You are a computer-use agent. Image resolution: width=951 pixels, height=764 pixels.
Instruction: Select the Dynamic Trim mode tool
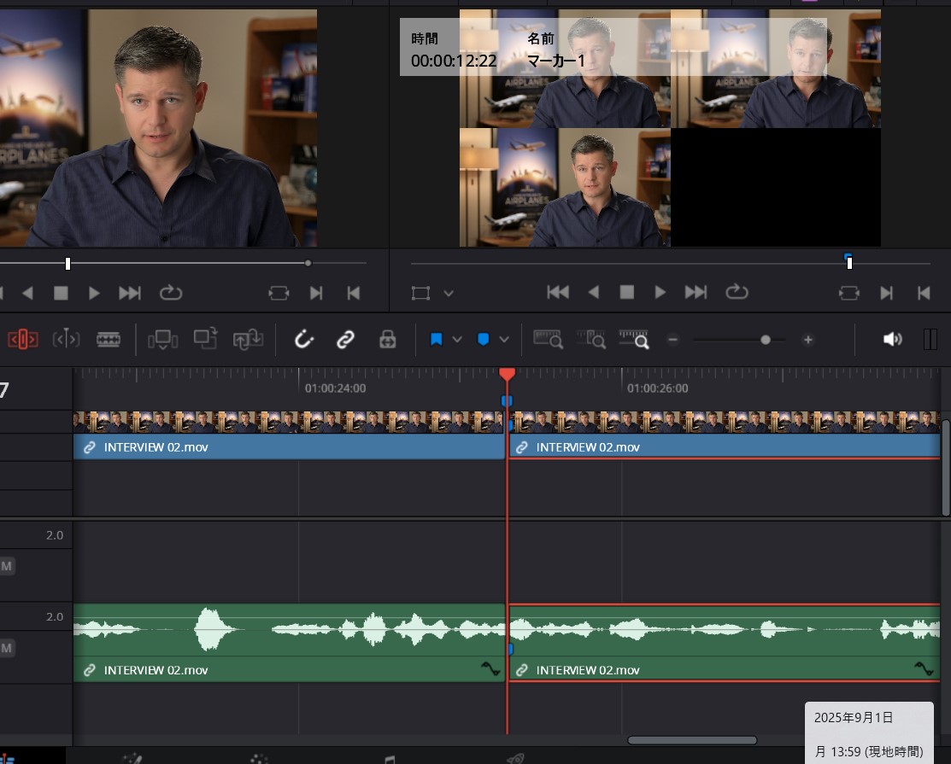(x=66, y=340)
